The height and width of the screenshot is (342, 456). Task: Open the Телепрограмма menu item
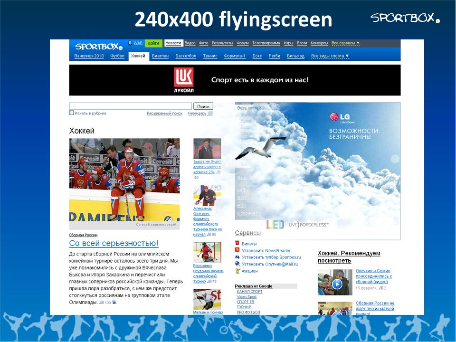(266, 43)
